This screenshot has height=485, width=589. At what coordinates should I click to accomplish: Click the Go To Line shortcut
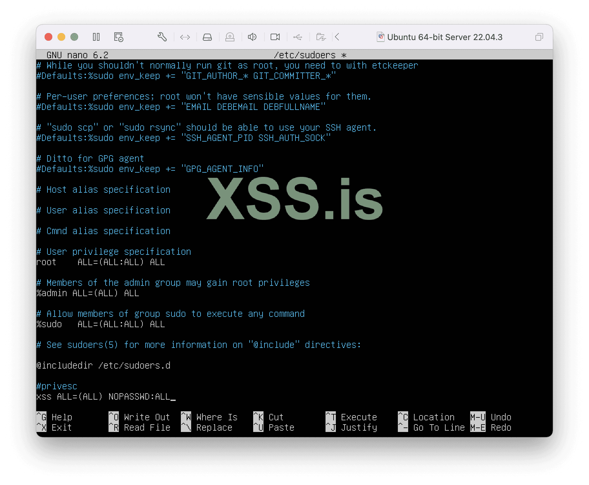(x=431, y=427)
